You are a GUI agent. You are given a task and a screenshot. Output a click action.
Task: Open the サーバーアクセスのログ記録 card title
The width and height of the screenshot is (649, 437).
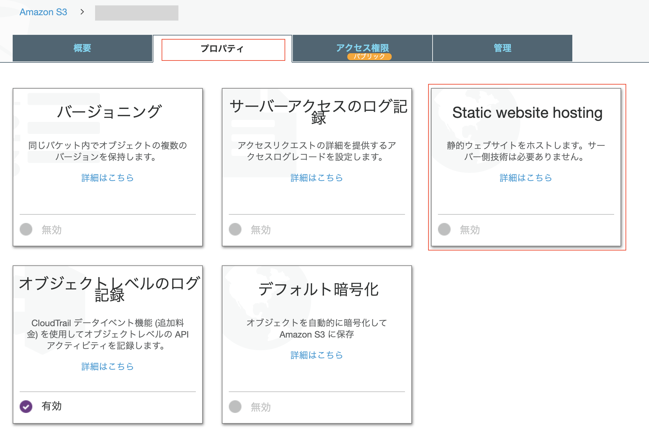pyautogui.click(x=318, y=112)
